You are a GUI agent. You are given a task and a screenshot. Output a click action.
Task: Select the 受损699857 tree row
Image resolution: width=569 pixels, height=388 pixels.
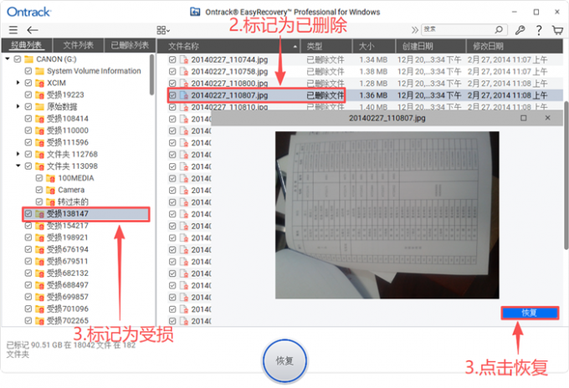click(x=67, y=297)
